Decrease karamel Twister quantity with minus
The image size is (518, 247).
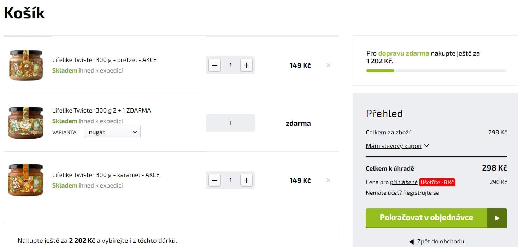(x=214, y=180)
